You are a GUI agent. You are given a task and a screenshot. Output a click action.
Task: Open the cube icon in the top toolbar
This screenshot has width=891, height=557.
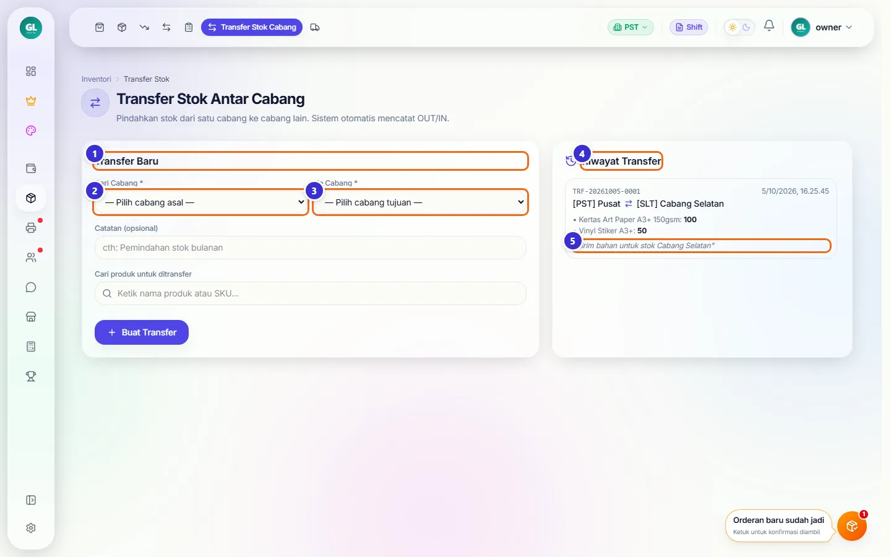coord(122,27)
